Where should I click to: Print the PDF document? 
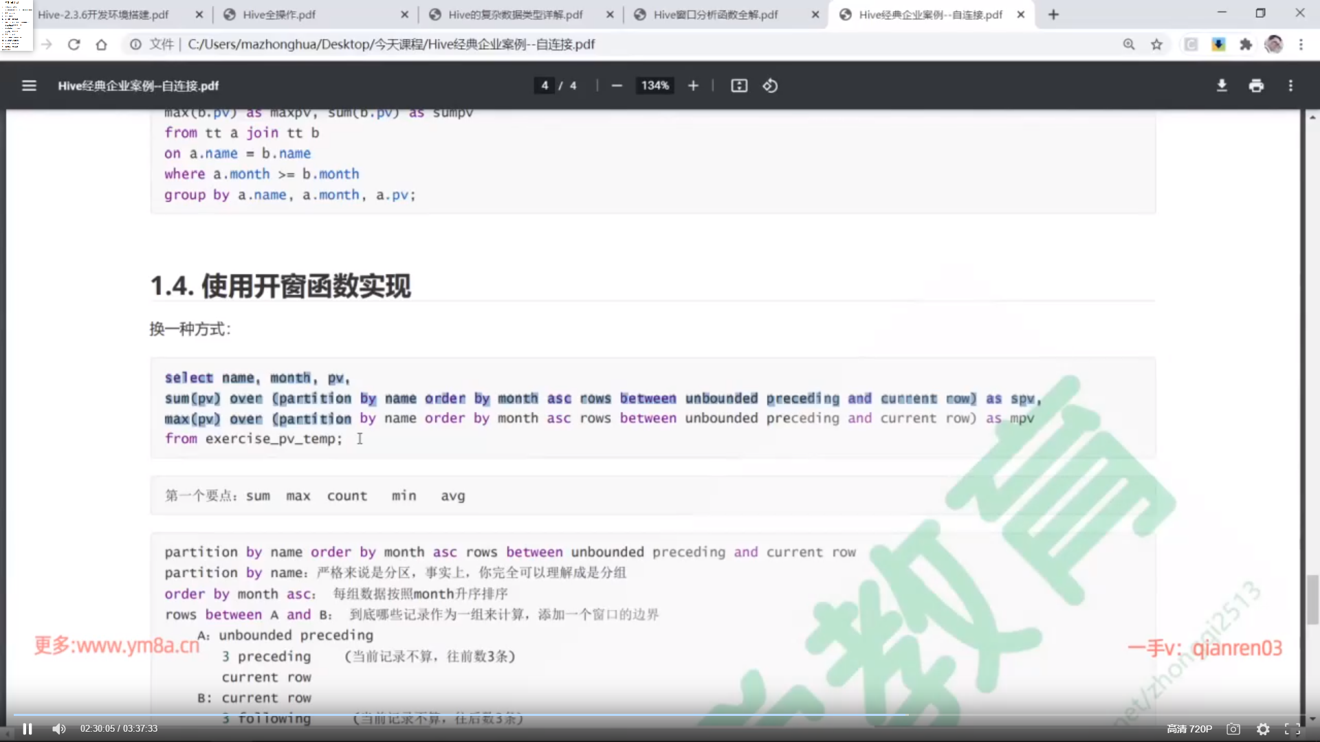click(1256, 86)
